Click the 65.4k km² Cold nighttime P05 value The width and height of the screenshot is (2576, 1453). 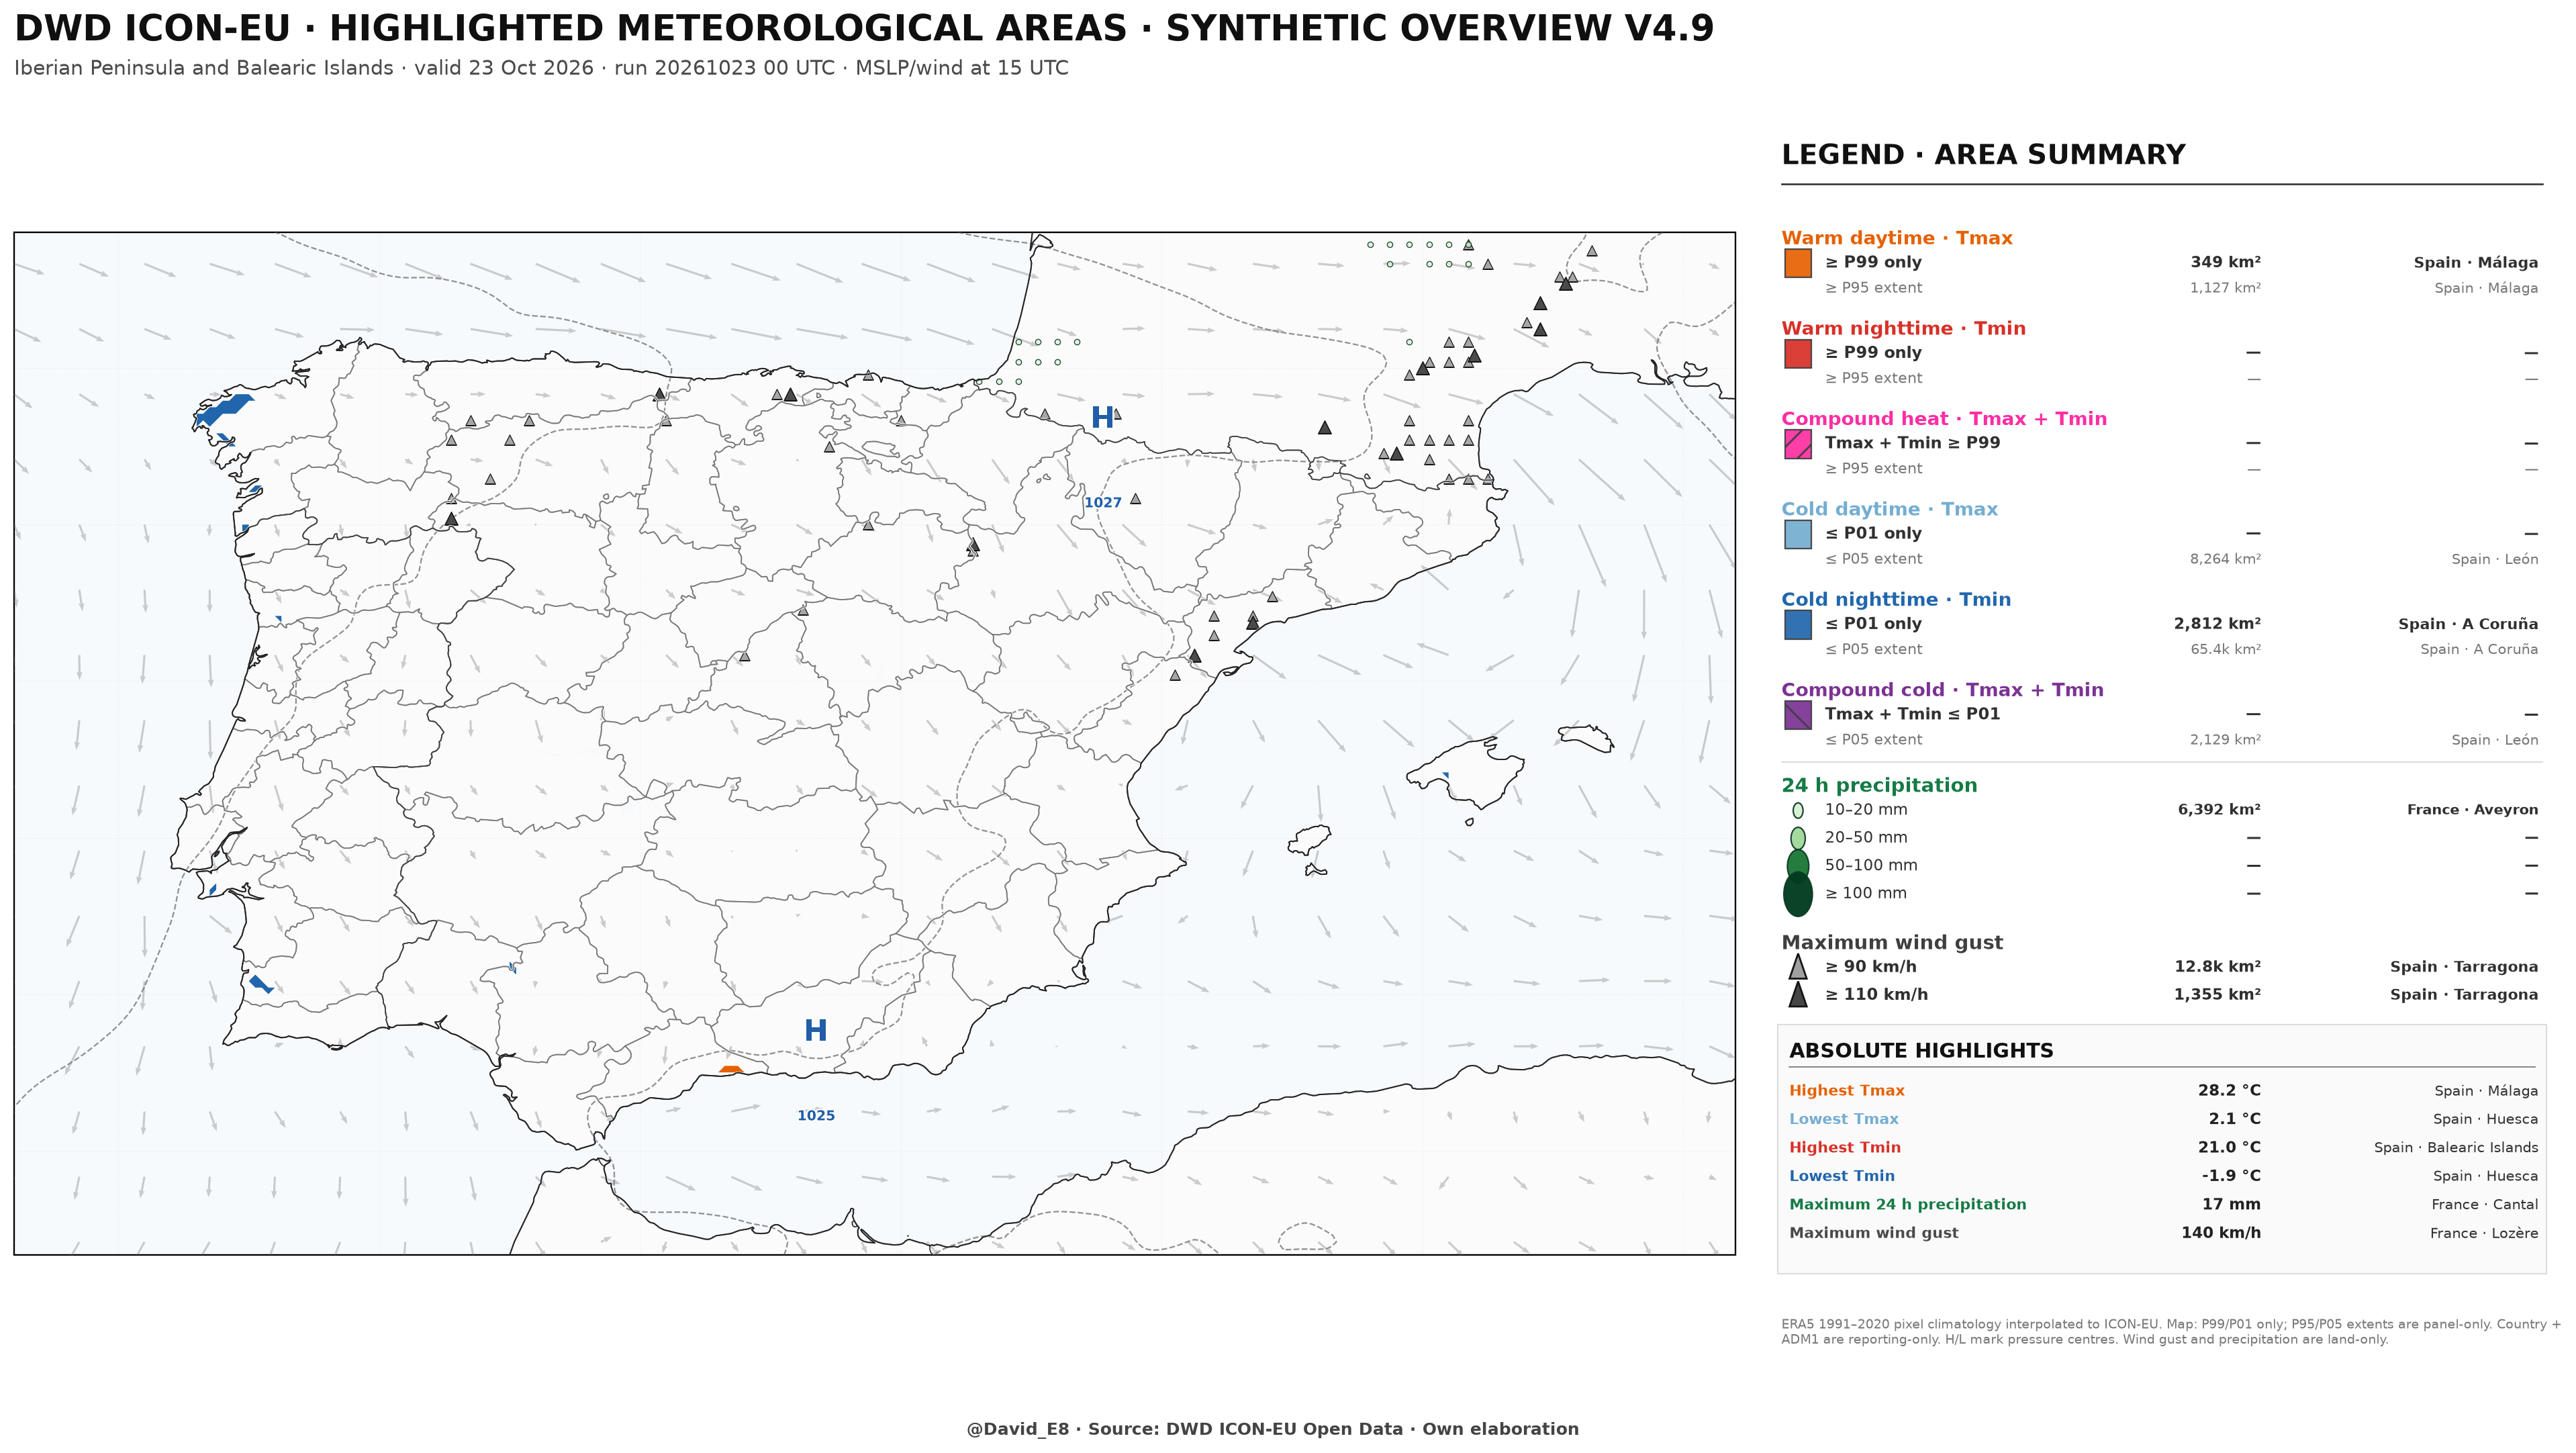point(2225,649)
